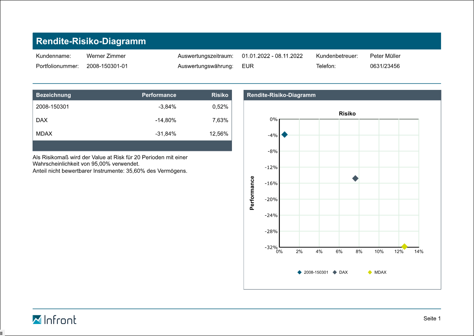Click the Bezeichnung column header
The image size is (474, 336).
coord(53,95)
